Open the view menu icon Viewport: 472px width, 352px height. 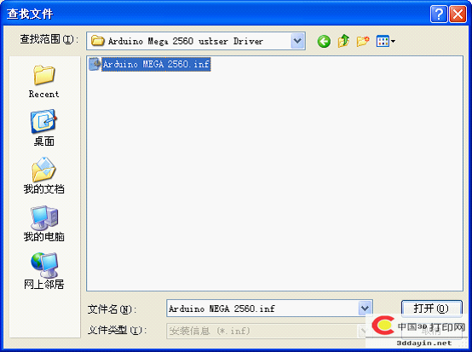pos(386,41)
